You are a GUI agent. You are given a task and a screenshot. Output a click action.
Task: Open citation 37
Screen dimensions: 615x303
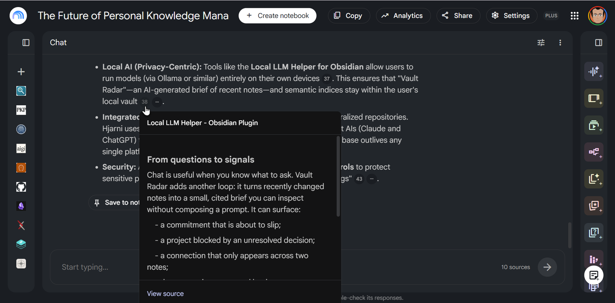tap(327, 79)
